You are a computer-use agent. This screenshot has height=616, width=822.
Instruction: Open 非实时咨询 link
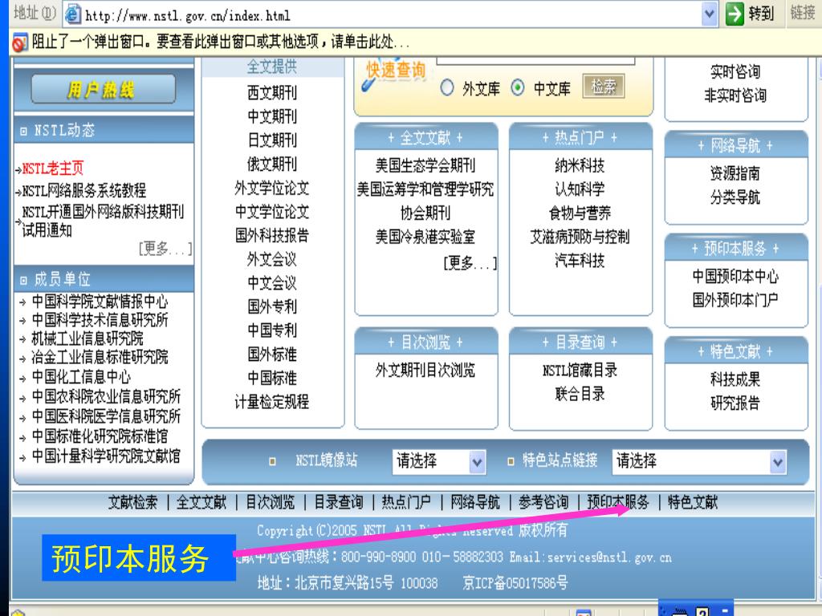pyautogui.click(x=735, y=95)
